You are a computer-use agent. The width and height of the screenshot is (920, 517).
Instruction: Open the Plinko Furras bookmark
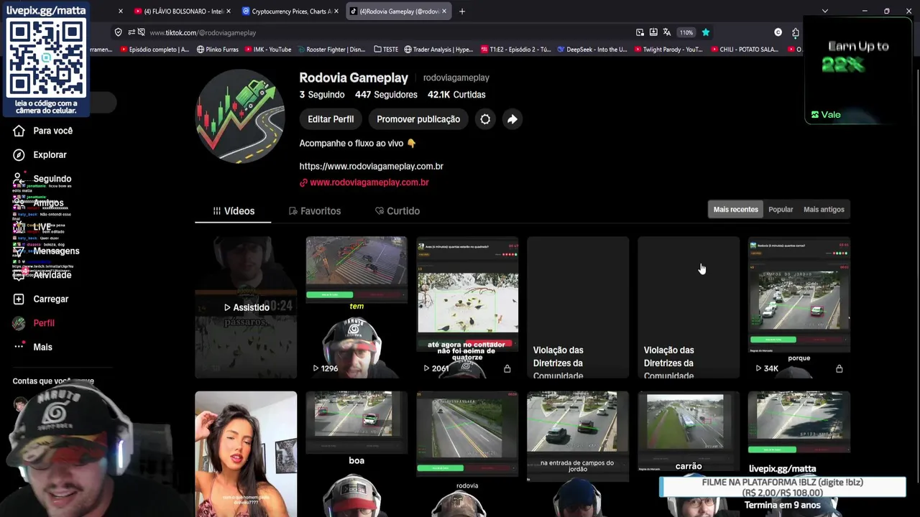click(218, 50)
